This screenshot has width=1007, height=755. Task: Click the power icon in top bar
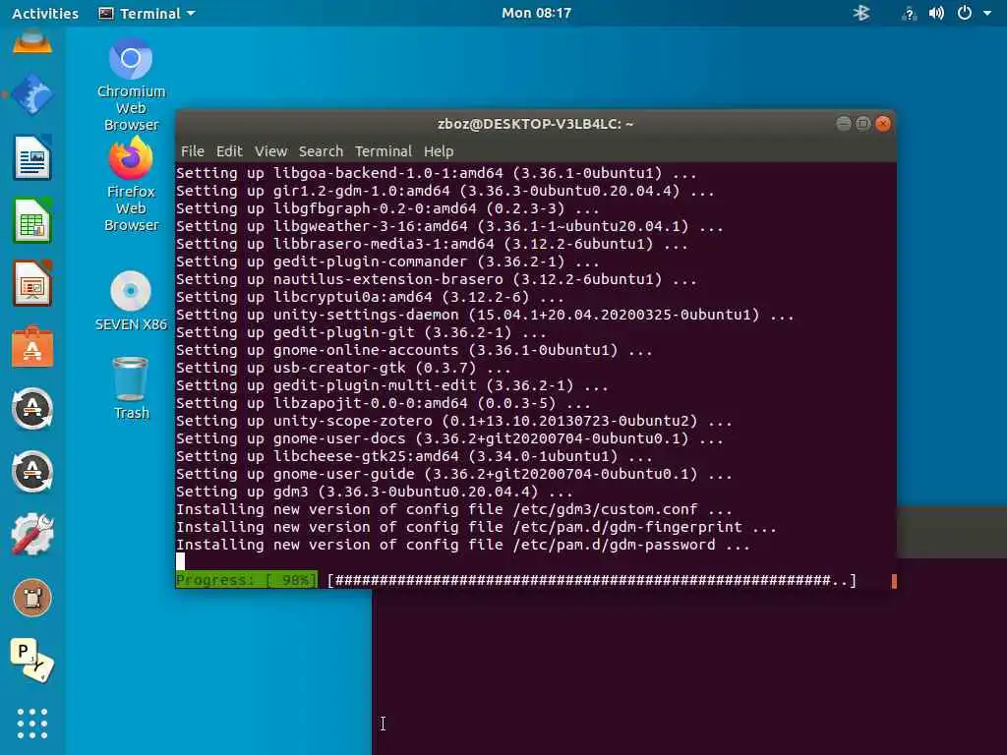(965, 13)
